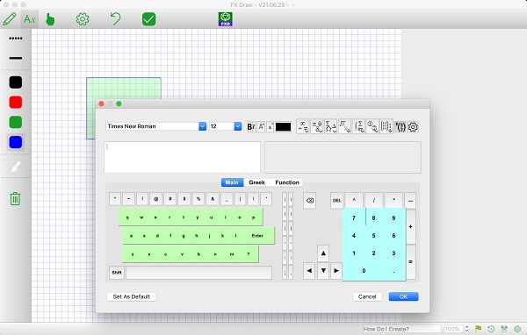Viewport: 527px width, 335px height.
Task: Click the backspace key icon
Action: point(309,201)
